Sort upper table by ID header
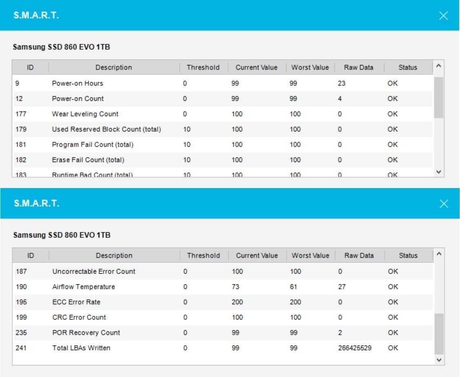 pyautogui.click(x=30, y=67)
